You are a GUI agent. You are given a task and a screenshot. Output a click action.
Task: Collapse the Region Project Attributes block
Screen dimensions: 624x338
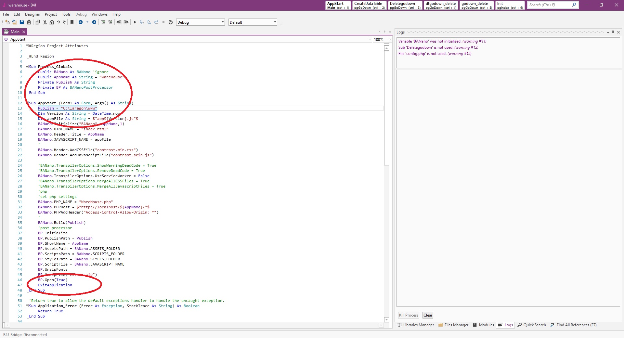point(27,46)
